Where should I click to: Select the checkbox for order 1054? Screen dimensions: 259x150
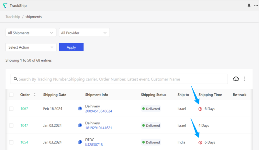click(11, 142)
